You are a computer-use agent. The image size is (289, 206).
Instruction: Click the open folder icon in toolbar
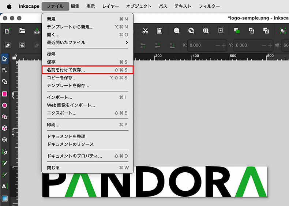pyautogui.click(x=22, y=31)
